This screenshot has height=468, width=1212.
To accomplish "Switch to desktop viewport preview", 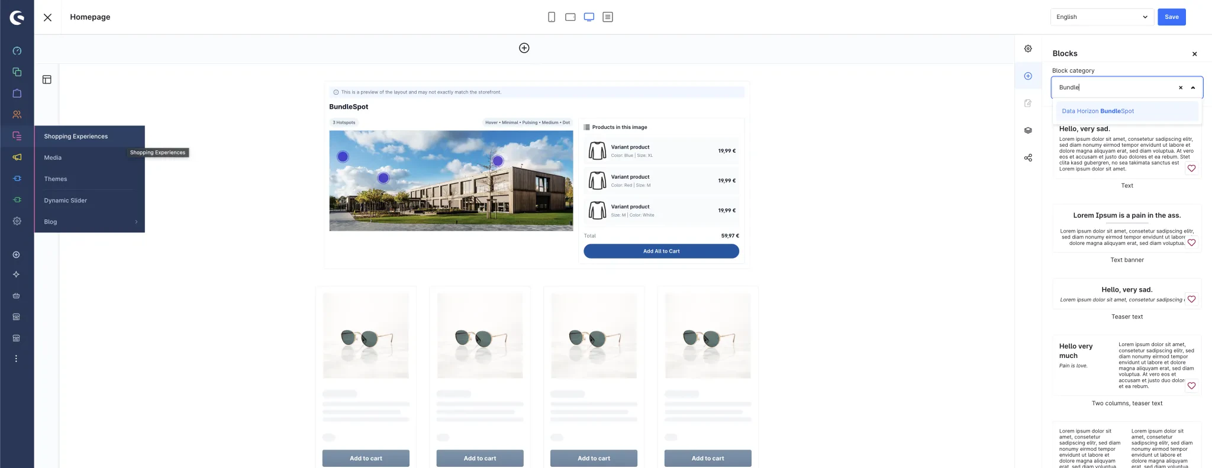I will click(x=589, y=17).
